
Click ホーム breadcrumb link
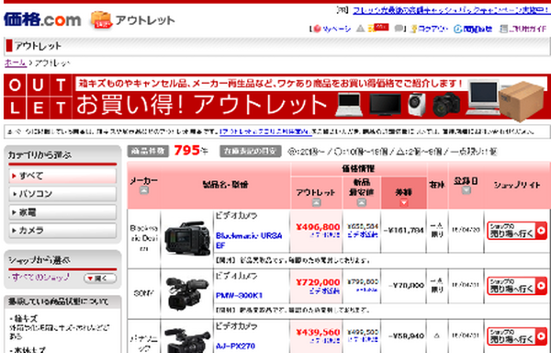(x=15, y=63)
